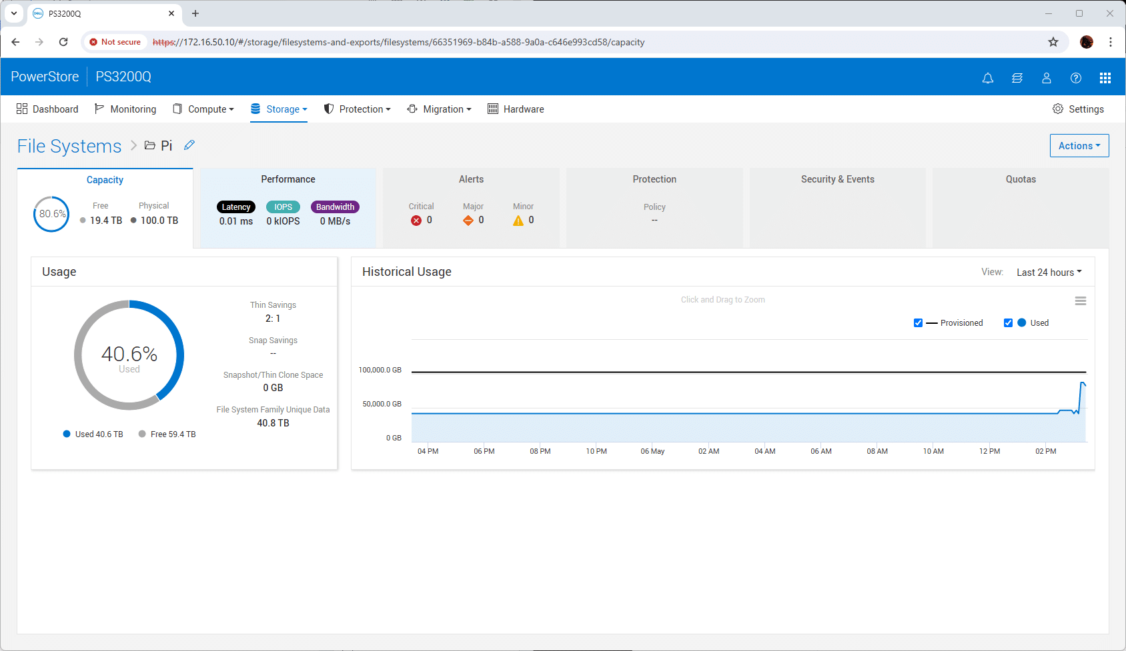Open the Security & Events card

click(x=838, y=208)
